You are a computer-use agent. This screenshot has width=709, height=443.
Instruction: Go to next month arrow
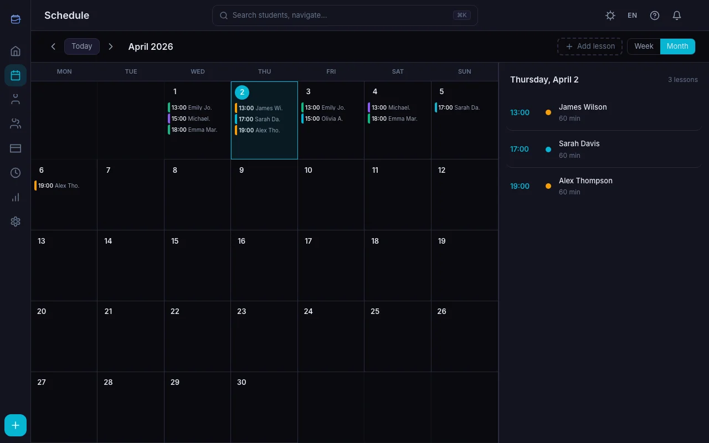111,47
